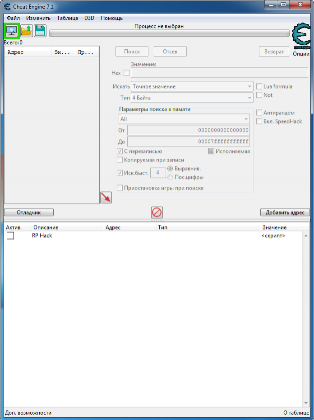314x420 pixels.
Task: Select the Пос.цифры radio button
Action: coord(170,177)
